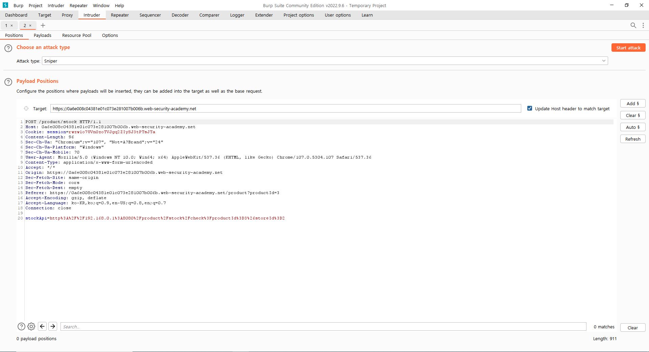
Task: Open the Project menu
Action: click(35, 5)
